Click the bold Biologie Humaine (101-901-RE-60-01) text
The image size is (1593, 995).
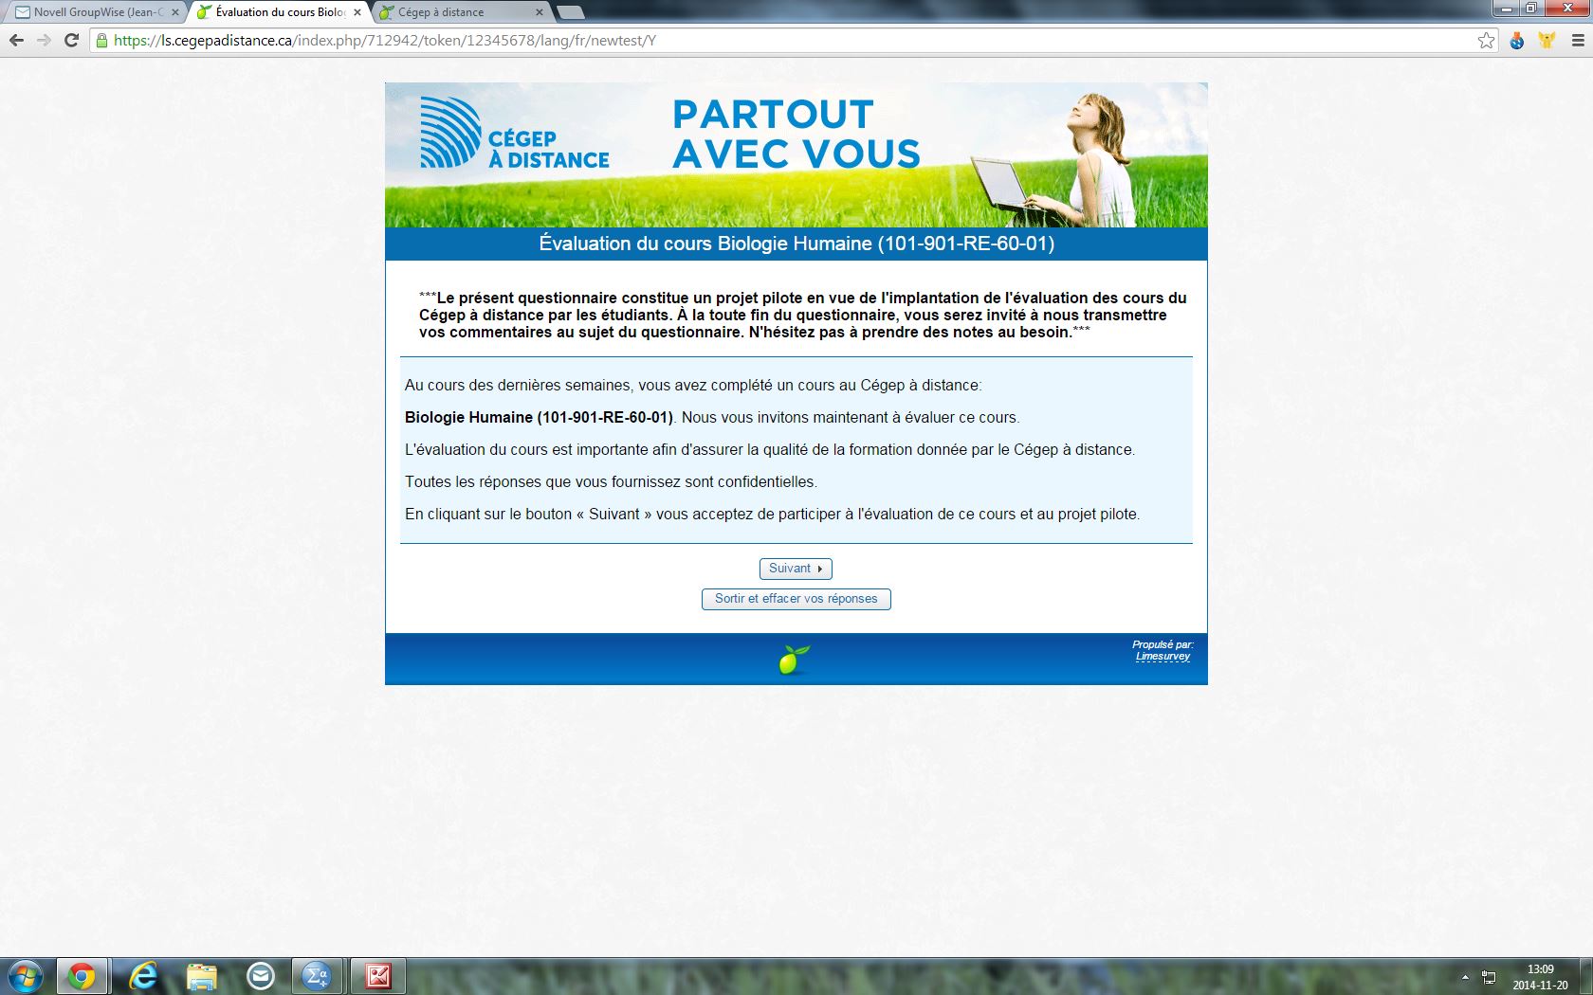click(539, 417)
